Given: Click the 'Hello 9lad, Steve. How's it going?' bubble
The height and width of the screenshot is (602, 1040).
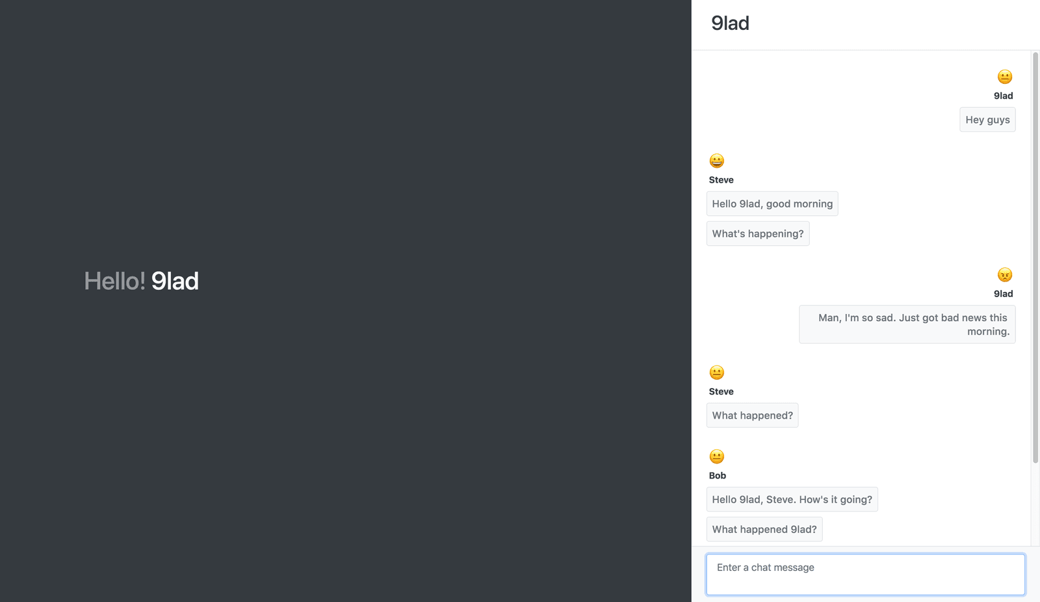Looking at the screenshot, I should [792, 499].
